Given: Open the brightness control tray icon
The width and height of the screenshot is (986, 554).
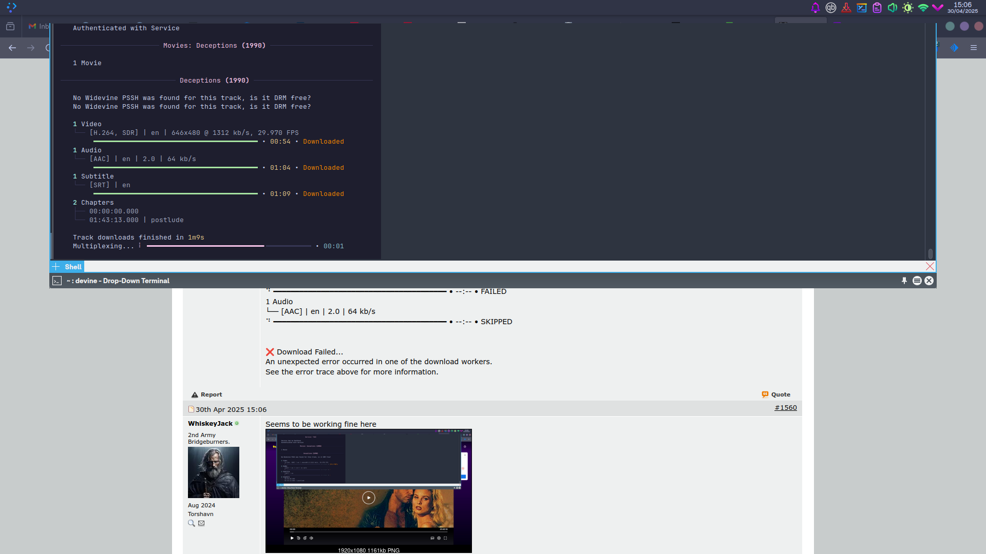Looking at the screenshot, I should (x=908, y=8).
